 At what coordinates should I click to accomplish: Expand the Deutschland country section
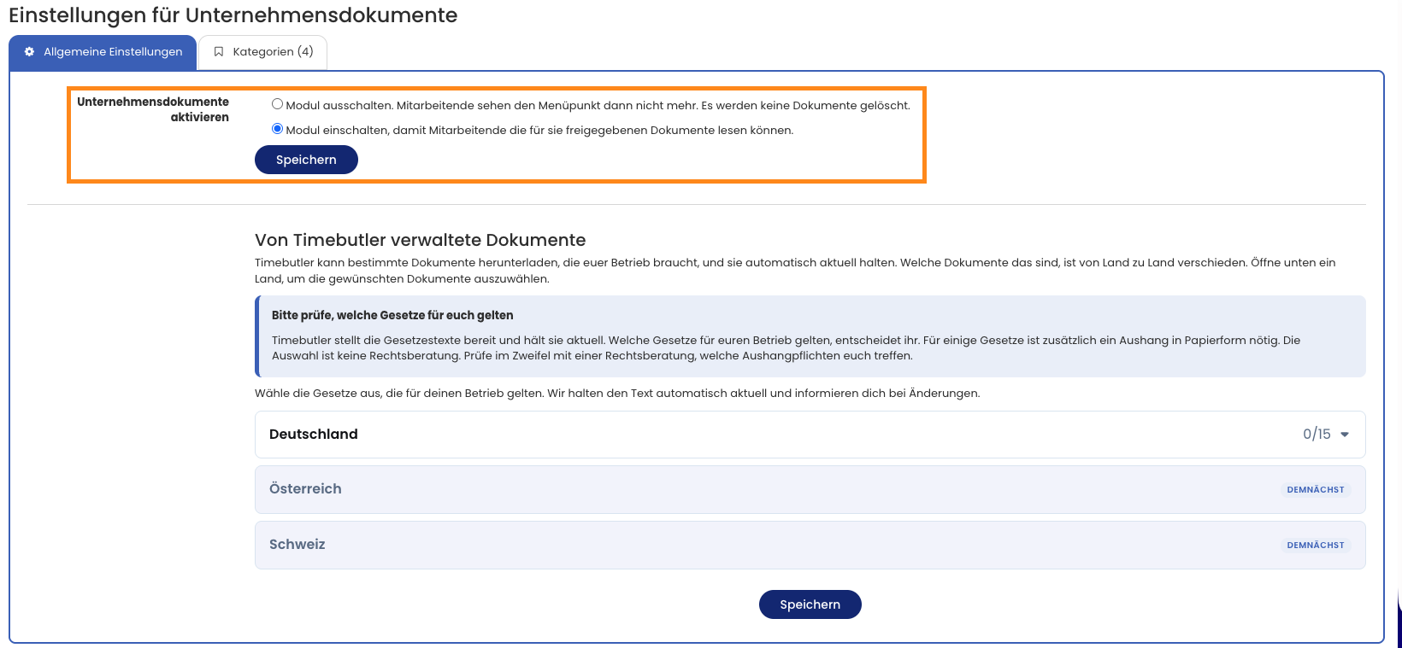click(810, 435)
